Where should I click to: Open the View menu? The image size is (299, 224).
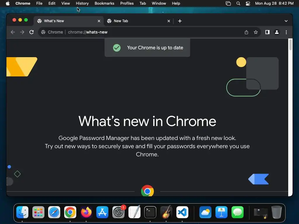[x=66, y=3]
